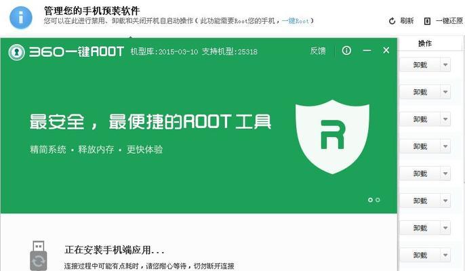Screen dimensions: 465x271
Task: Open the circled info icon in the ROOT window
Action: [346, 50]
